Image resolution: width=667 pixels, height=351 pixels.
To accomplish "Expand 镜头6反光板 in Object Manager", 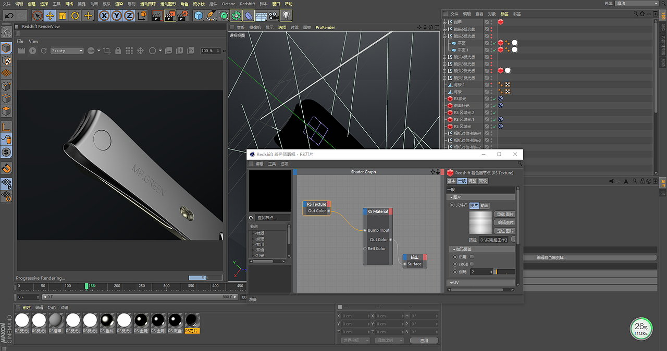I will pyautogui.click(x=445, y=29).
